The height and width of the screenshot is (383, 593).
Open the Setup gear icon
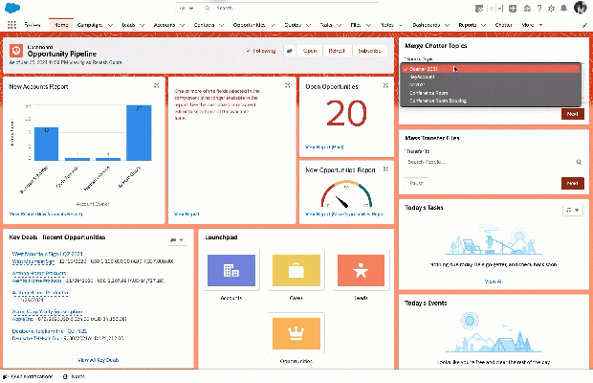pos(552,9)
